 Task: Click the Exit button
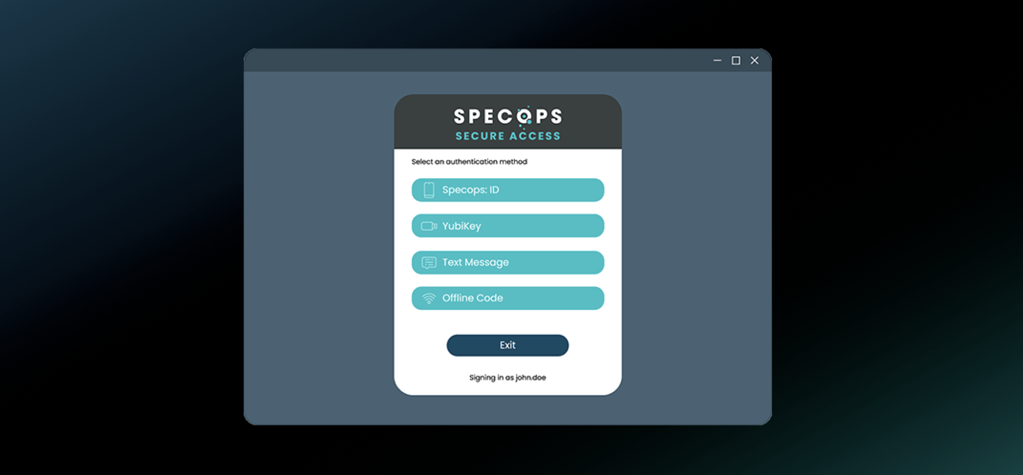point(508,345)
